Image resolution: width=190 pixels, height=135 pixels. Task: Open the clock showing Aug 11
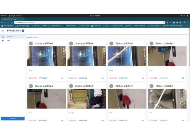coord(95,16)
